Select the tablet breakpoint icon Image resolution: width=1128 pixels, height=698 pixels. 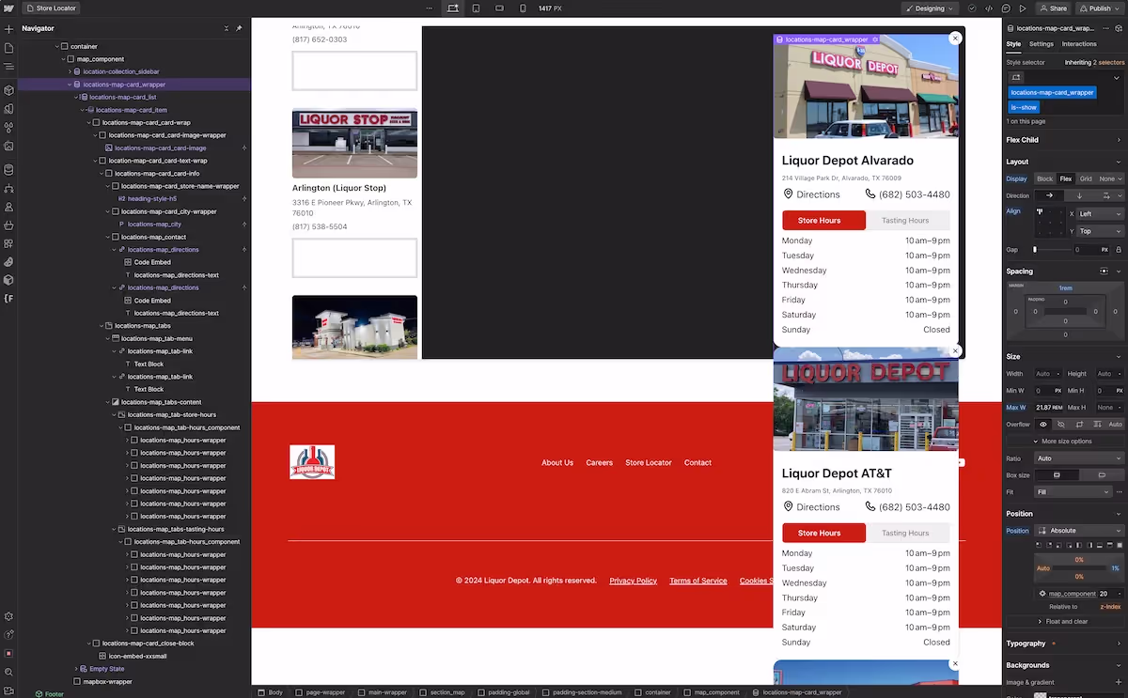coord(476,8)
